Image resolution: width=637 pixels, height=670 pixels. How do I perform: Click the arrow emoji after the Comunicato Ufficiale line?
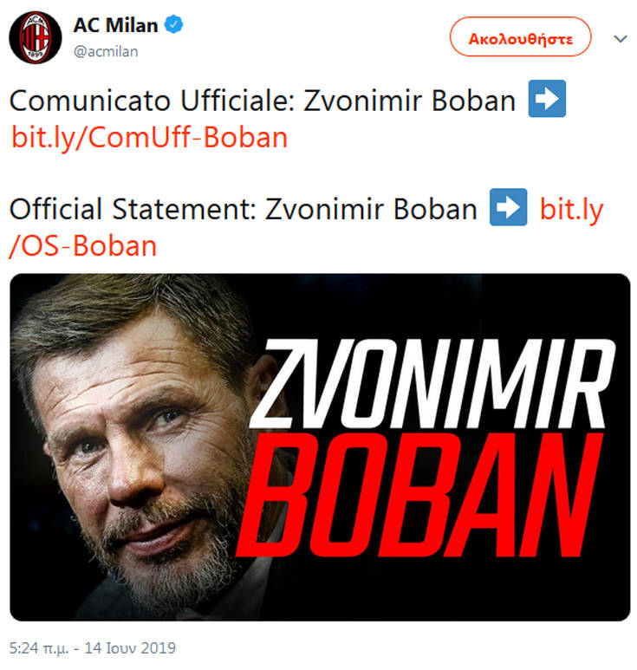click(547, 101)
